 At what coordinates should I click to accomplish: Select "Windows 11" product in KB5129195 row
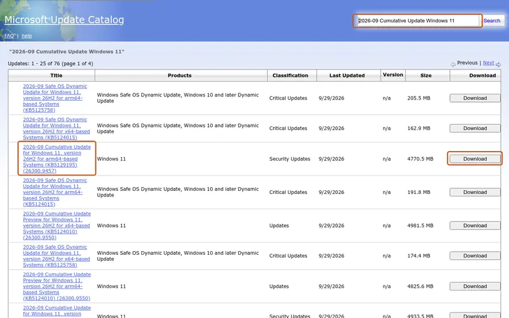(x=111, y=159)
